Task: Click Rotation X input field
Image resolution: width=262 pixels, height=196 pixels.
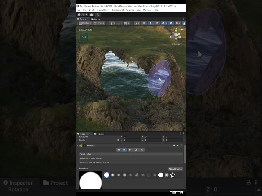Action: pos(132,136)
